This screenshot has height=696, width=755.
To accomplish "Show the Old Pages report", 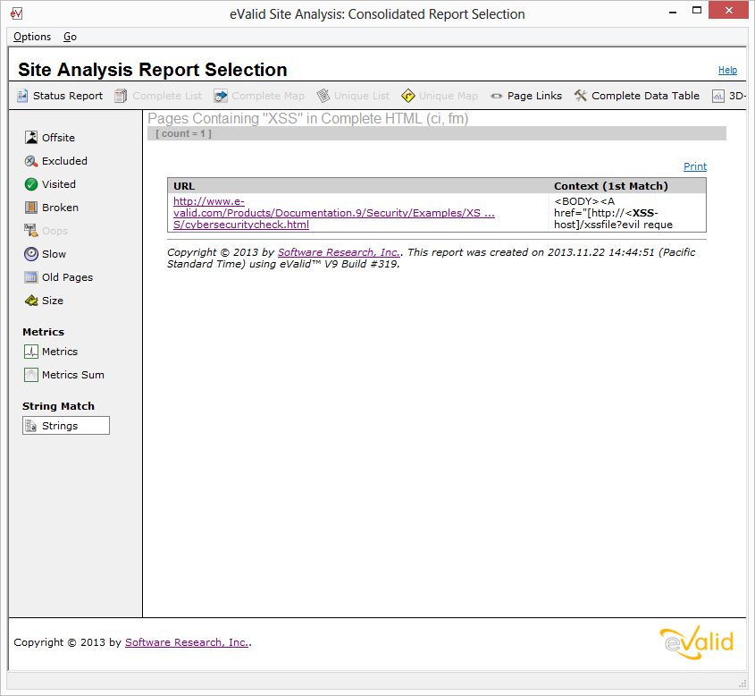I will (67, 277).
